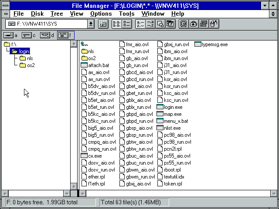
Task: Switch to names-only file view button
Action: tap(116, 24)
